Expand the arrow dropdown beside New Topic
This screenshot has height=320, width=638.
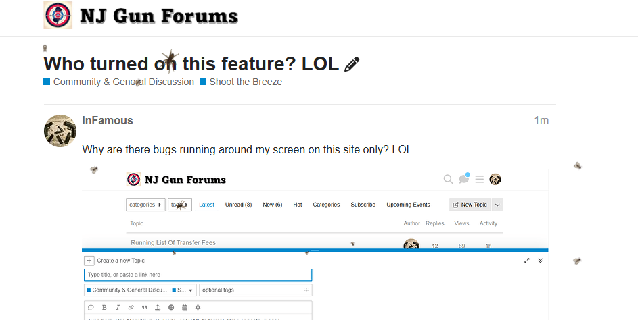[x=497, y=205]
